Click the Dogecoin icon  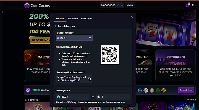tap(152, 90)
